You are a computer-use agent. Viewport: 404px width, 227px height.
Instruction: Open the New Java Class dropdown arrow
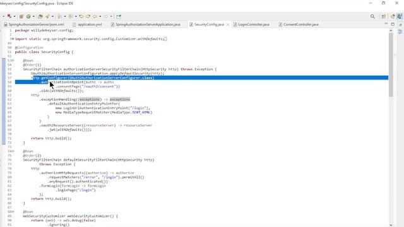point(33,16)
